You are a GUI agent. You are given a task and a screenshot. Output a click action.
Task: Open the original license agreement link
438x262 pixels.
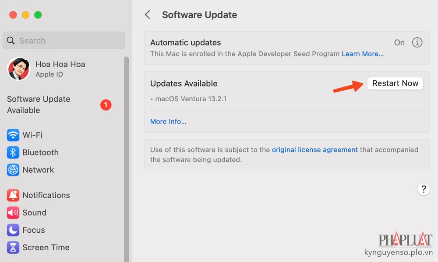[x=314, y=149]
